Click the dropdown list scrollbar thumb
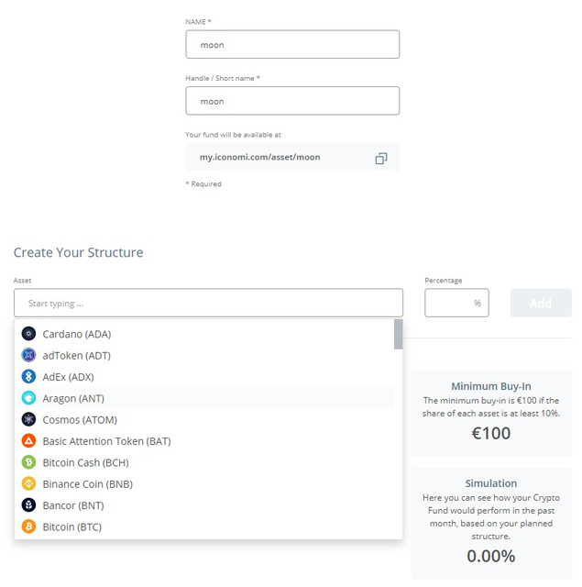582x587 pixels. [399, 334]
